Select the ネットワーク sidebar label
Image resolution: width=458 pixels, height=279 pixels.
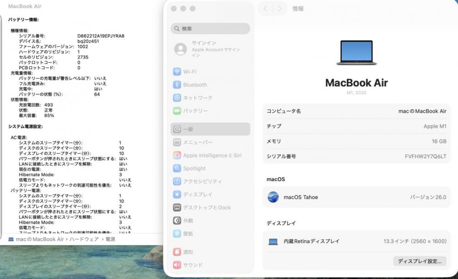pyautogui.click(x=198, y=98)
